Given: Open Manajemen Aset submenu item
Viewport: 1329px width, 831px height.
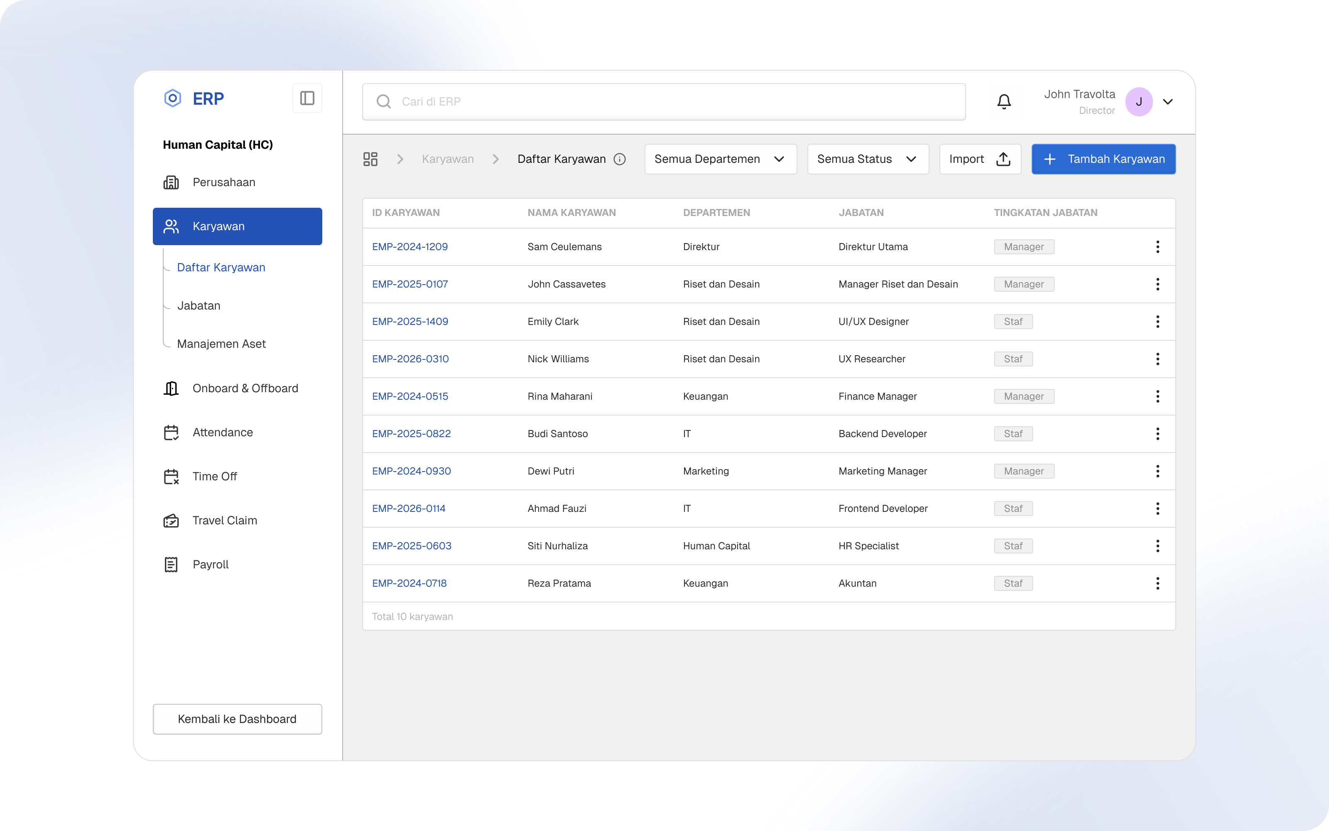Looking at the screenshot, I should (221, 344).
